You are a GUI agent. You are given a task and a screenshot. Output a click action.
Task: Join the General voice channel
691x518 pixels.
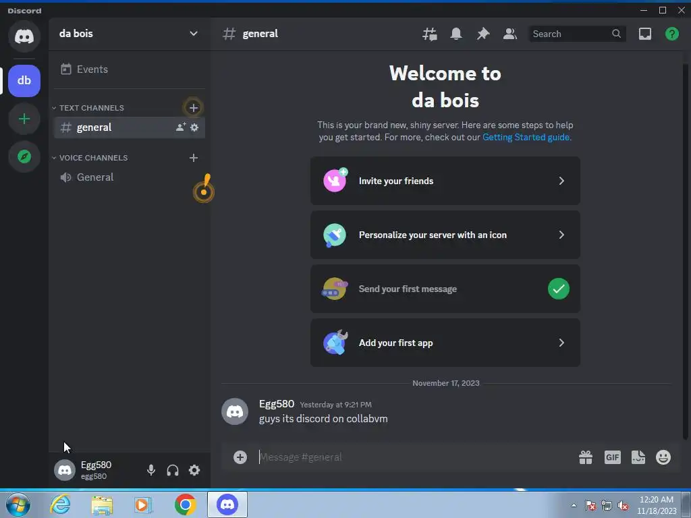(129, 177)
